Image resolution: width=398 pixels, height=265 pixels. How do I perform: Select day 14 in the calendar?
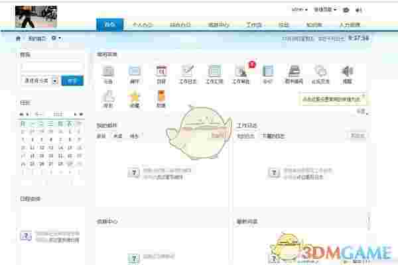pyautogui.click(x=60, y=148)
